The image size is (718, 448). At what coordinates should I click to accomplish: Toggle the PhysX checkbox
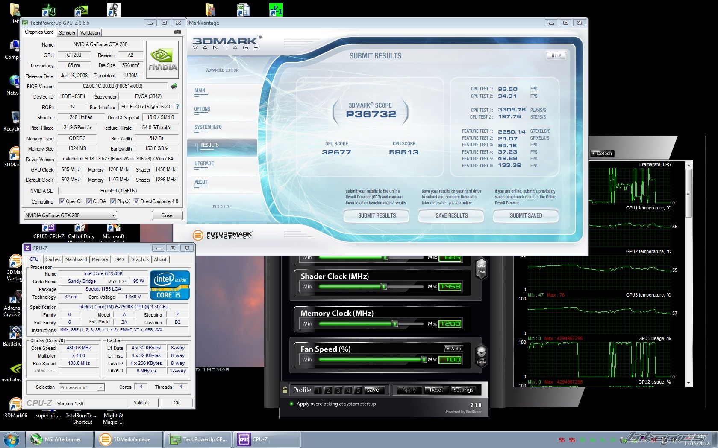tap(113, 201)
